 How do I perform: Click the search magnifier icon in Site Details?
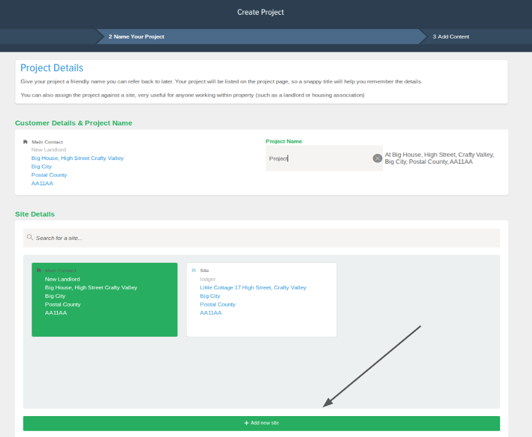[30, 238]
